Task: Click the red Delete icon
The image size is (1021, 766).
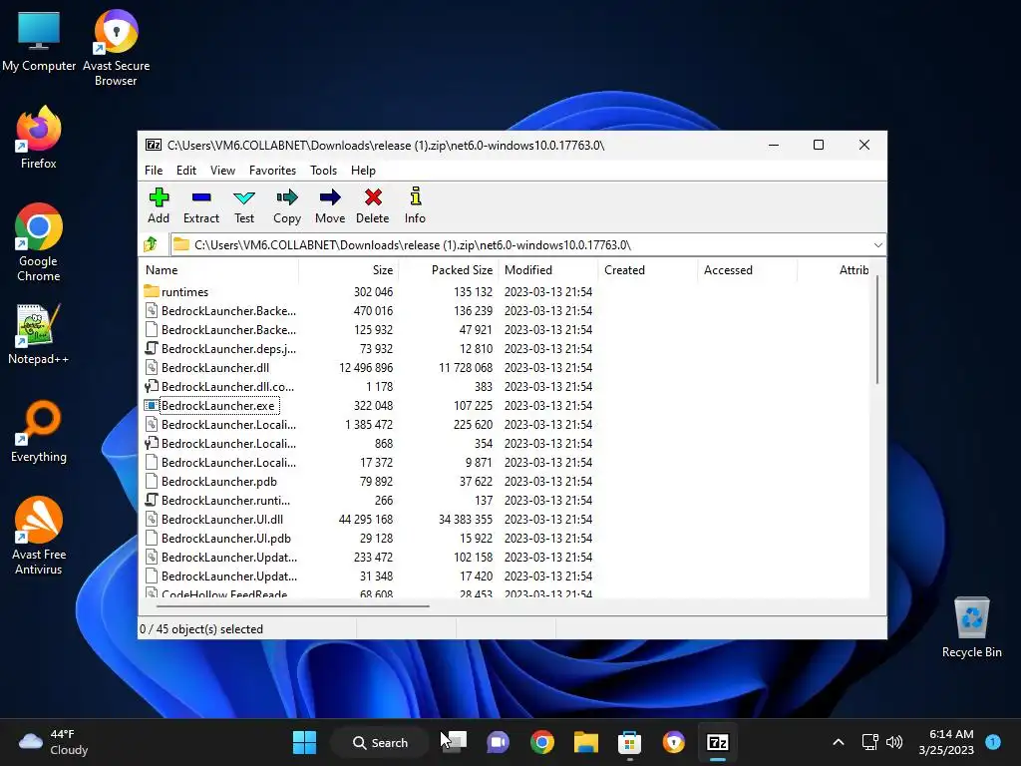Action: tap(373, 197)
